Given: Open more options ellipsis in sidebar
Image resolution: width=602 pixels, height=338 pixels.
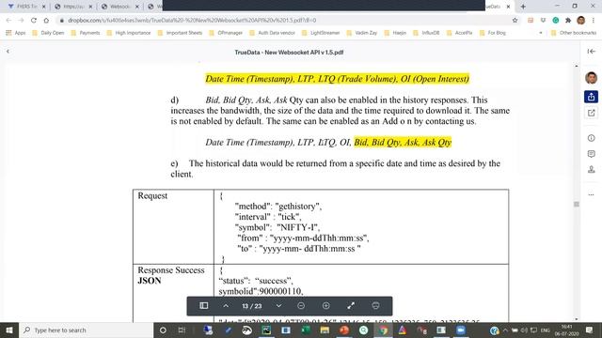Looking at the screenshot, I should [x=592, y=194].
